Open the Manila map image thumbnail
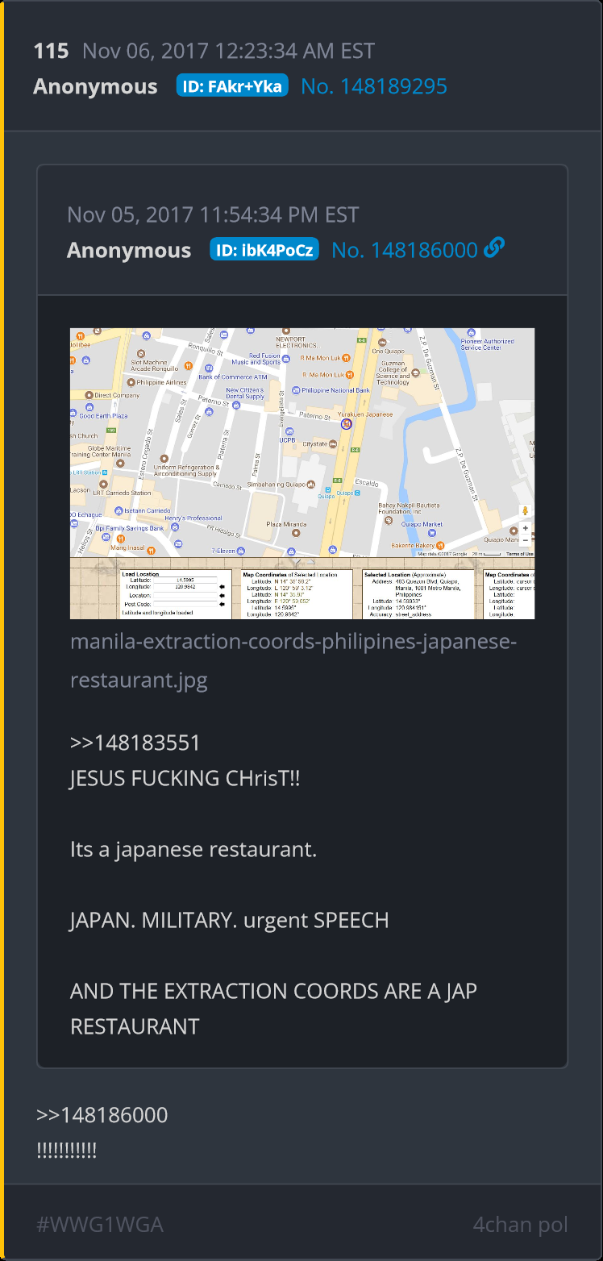603x1261 pixels. tap(302, 473)
